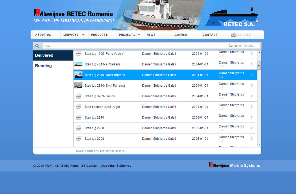Expand arrow for Stan tug 3209- Helios
The width and height of the screenshot is (296, 194).
click(252, 96)
